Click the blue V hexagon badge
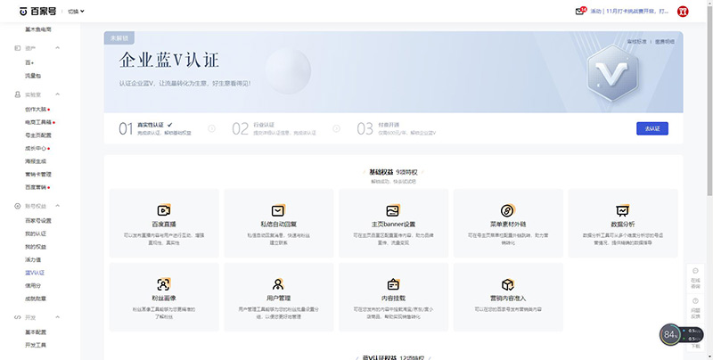The width and height of the screenshot is (713, 360). [612, 73]
